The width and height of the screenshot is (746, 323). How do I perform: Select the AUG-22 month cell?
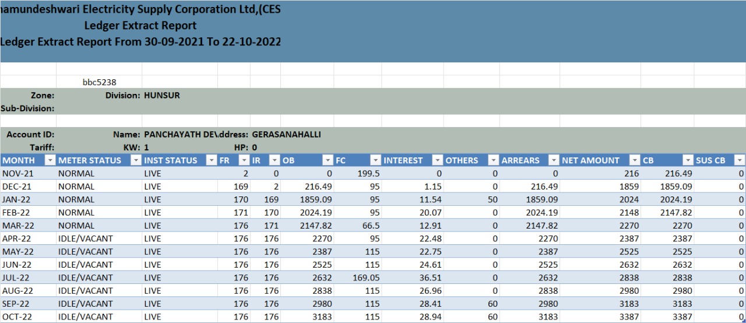coord(28,290)
